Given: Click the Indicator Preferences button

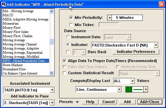Looking at the screenshot, I should (x=136, y=52).
